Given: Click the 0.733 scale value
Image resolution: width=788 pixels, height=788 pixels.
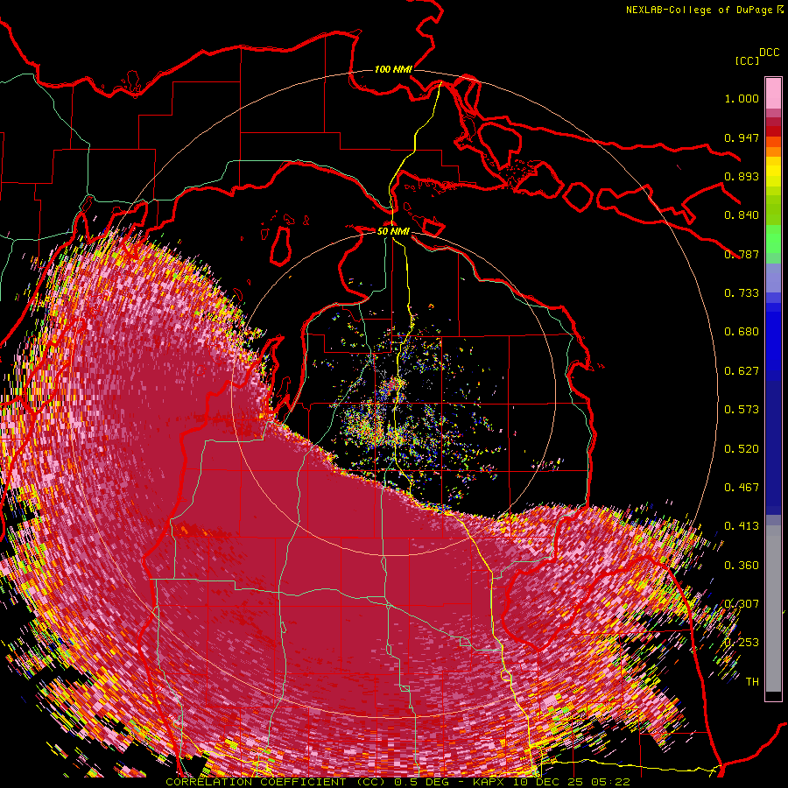Looking at the screenshot, I should click(742, 293).
